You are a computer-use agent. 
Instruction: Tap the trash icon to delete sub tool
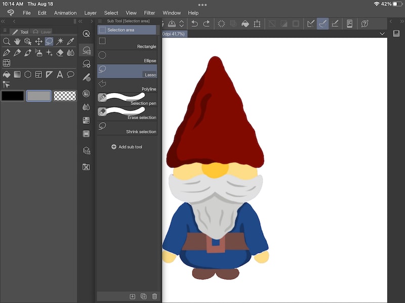(x=154, y=296)
